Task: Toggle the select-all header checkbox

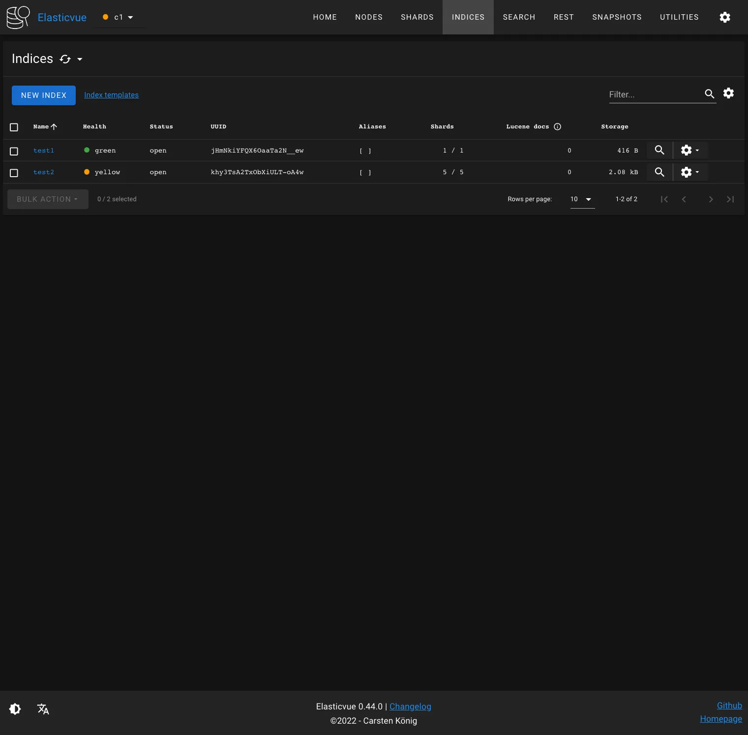Action: 14,127
